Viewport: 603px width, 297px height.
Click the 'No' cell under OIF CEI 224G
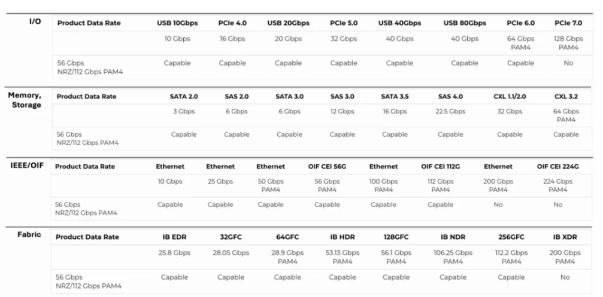coord(557,204)
